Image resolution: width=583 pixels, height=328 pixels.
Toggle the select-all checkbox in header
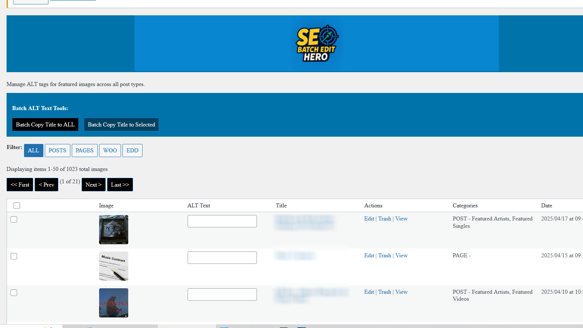click(17, 206)
